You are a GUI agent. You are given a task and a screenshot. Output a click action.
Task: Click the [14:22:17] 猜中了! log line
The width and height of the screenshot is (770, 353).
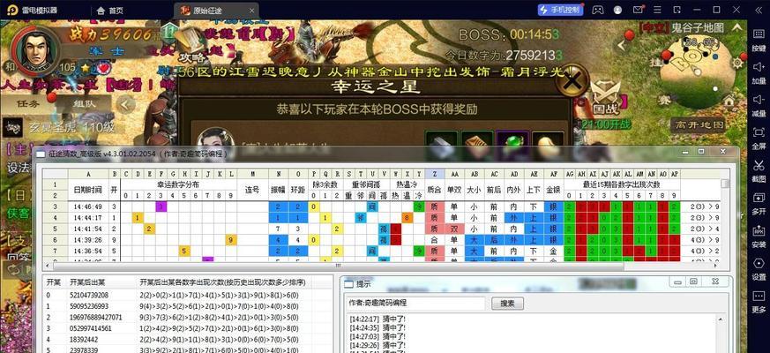click(x=378, y=319)
